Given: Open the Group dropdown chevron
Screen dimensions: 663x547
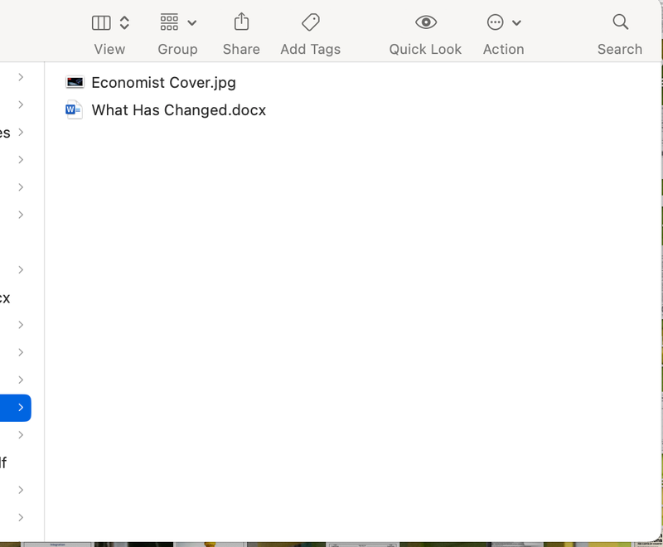Looking at the screenshot, I should pyautogui.click(x=191, y=22).
